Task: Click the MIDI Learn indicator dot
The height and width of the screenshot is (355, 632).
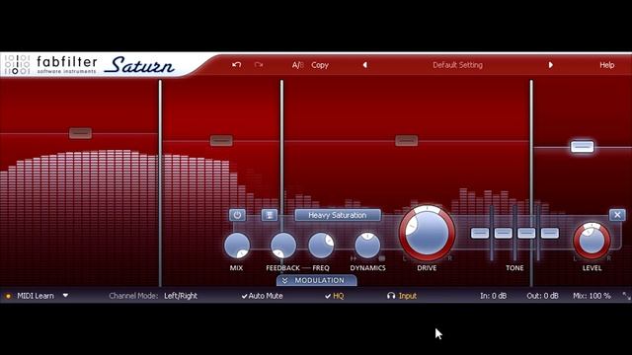Action: (x=8, y=296)
